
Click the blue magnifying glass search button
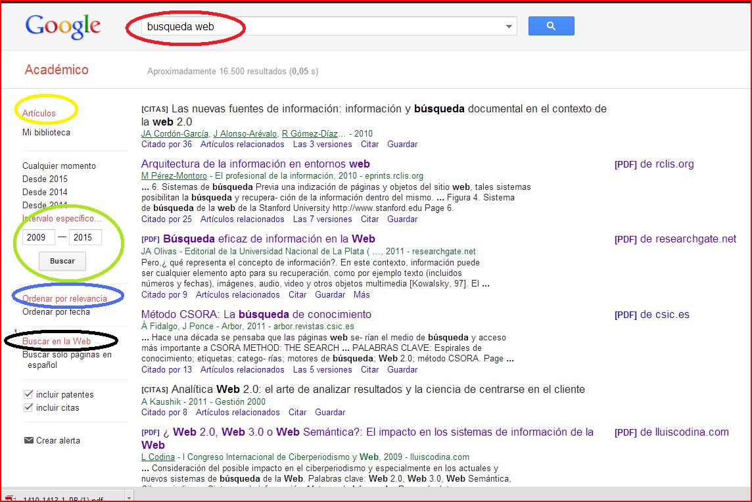(x=551, y=26)
